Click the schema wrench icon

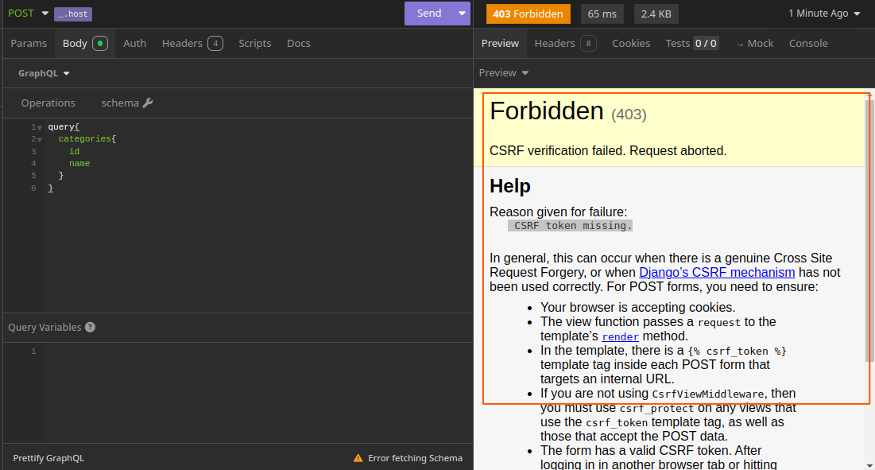point(148,103)
